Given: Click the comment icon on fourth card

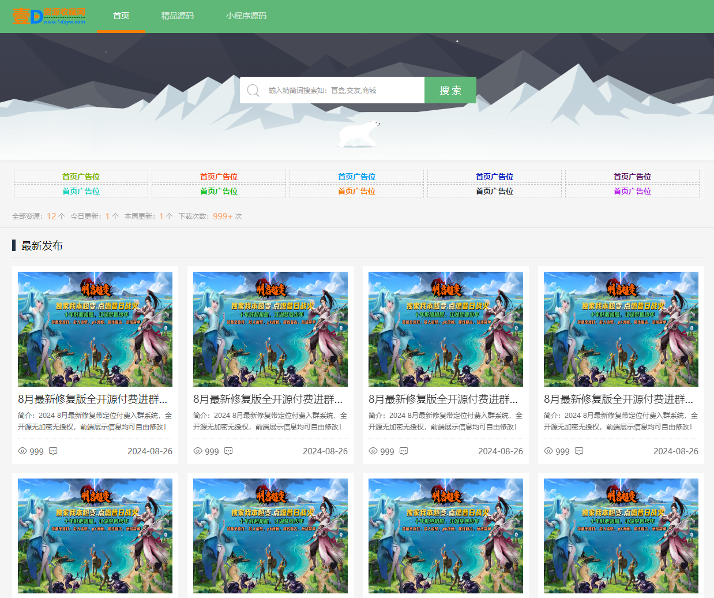Looking at the screenshot, I should [x=579, y=451].
